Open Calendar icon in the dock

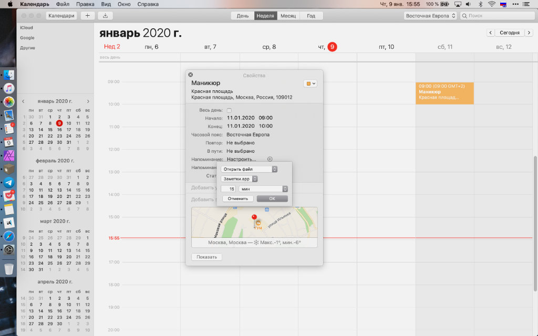click(9, 142)
